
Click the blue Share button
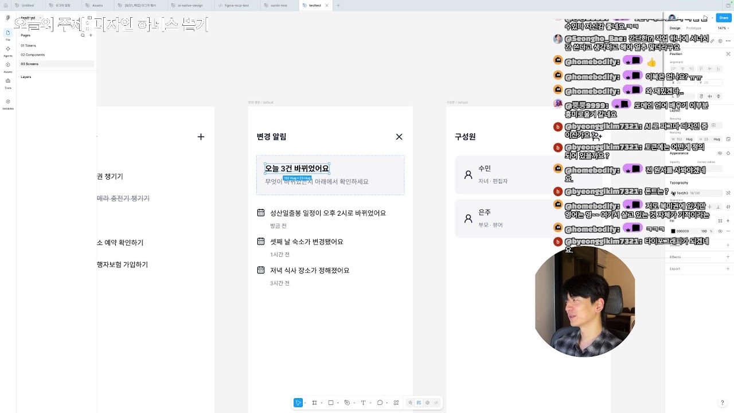point(724,18)
